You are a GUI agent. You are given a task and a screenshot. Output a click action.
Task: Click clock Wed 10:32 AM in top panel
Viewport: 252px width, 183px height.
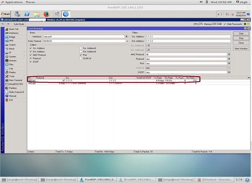pyautogui.click(x=221, y=2)
